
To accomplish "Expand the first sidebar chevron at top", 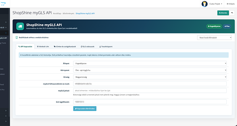I will click(x=6, y=22).
